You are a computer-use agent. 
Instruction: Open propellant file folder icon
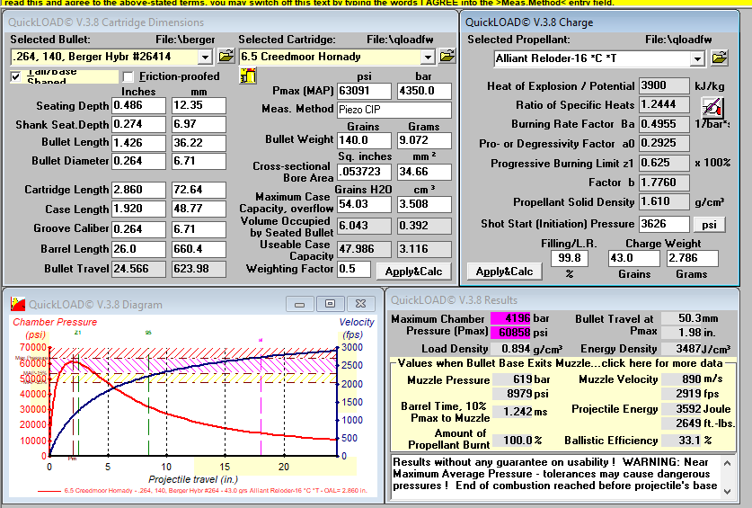[719, 58]
